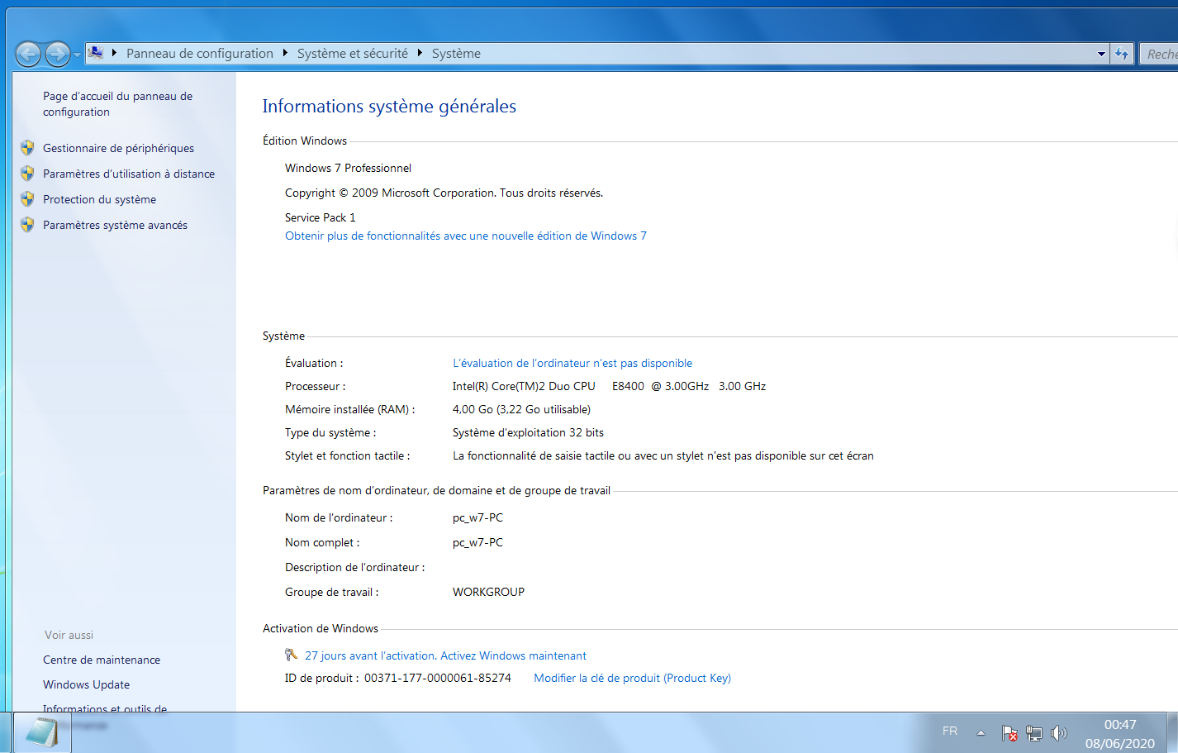This screenshot has height=753, width=1178.
Task: Click Système d'exploitation 32 bits value
Action: pos(528,432)
